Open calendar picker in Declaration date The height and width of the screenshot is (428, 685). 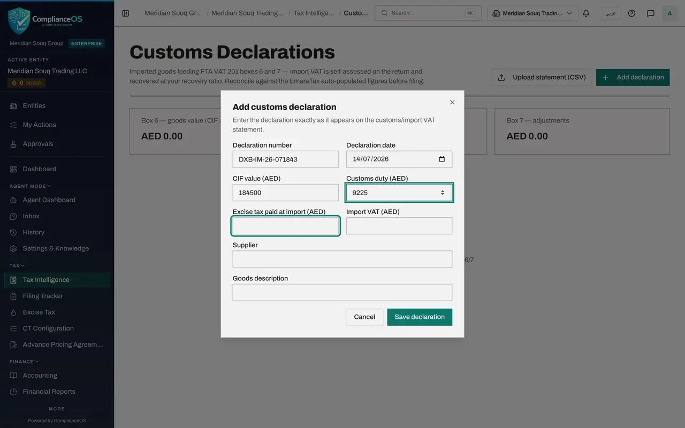(442, 159)
